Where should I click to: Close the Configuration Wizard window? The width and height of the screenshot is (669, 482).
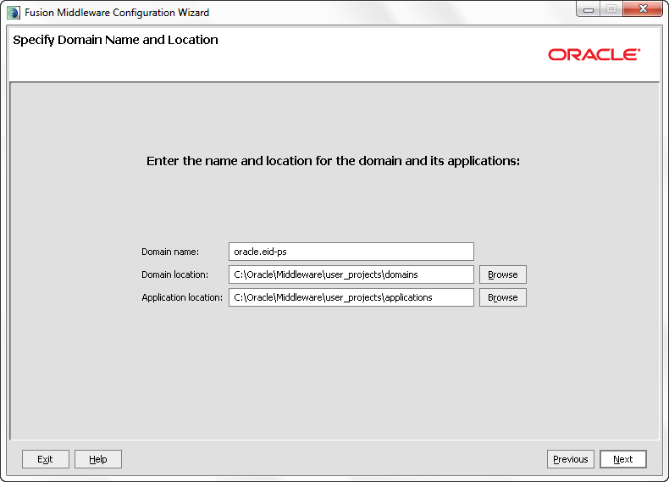pos(643,9)
